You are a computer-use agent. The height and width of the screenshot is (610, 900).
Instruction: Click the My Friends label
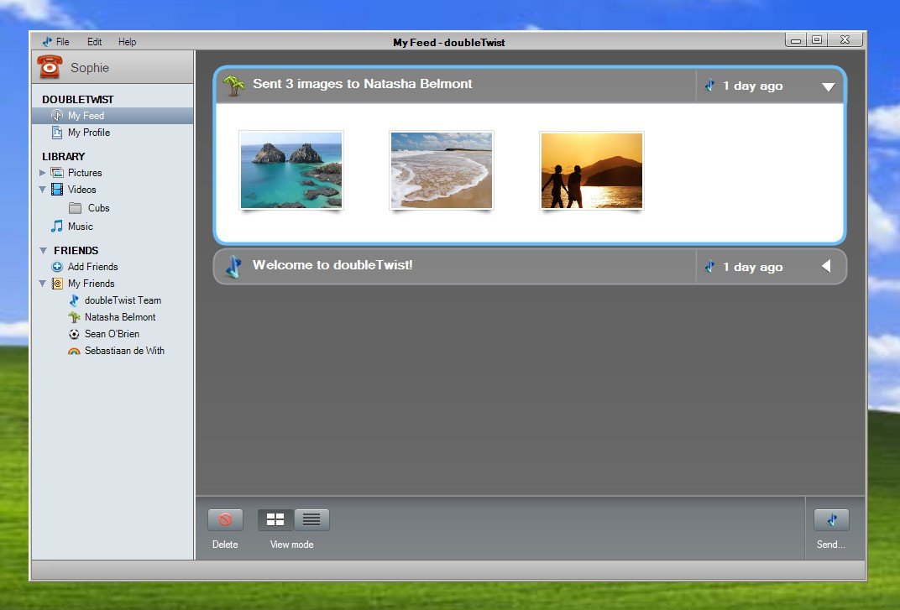tap(91, 284)
